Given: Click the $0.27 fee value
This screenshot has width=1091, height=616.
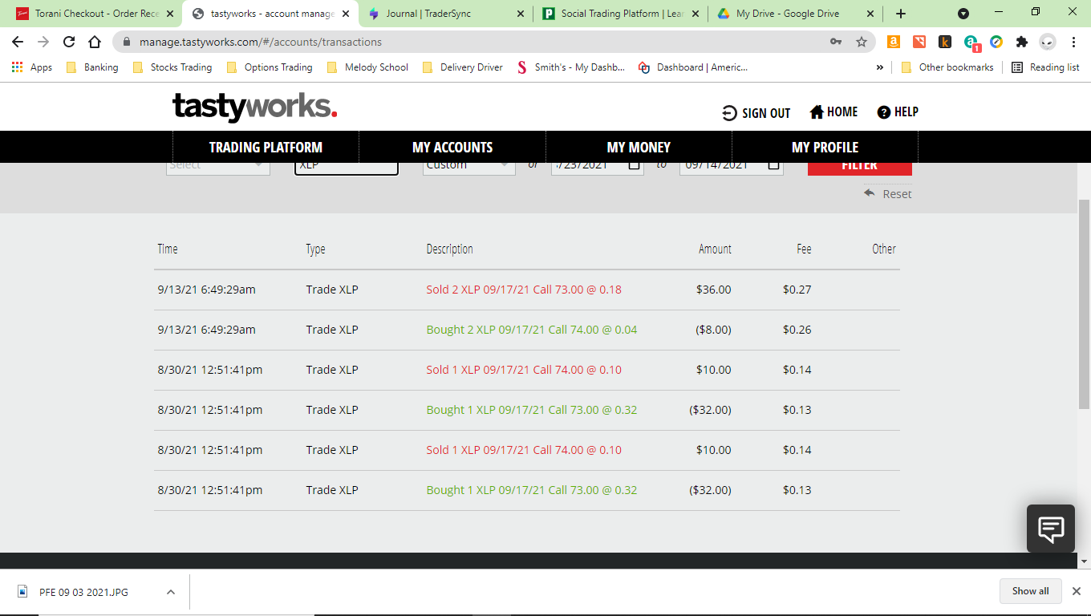Looking at the screenshot, I should pos(797,290).
